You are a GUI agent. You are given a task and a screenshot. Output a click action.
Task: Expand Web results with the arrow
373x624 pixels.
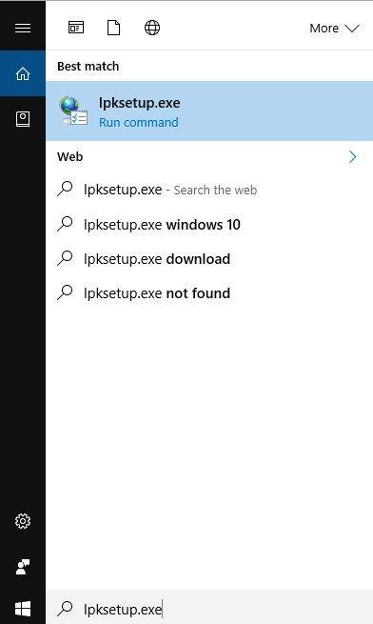(x=352, y=157)
